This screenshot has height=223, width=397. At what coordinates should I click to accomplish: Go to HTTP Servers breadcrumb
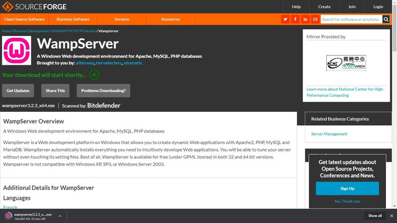[85, 31]
